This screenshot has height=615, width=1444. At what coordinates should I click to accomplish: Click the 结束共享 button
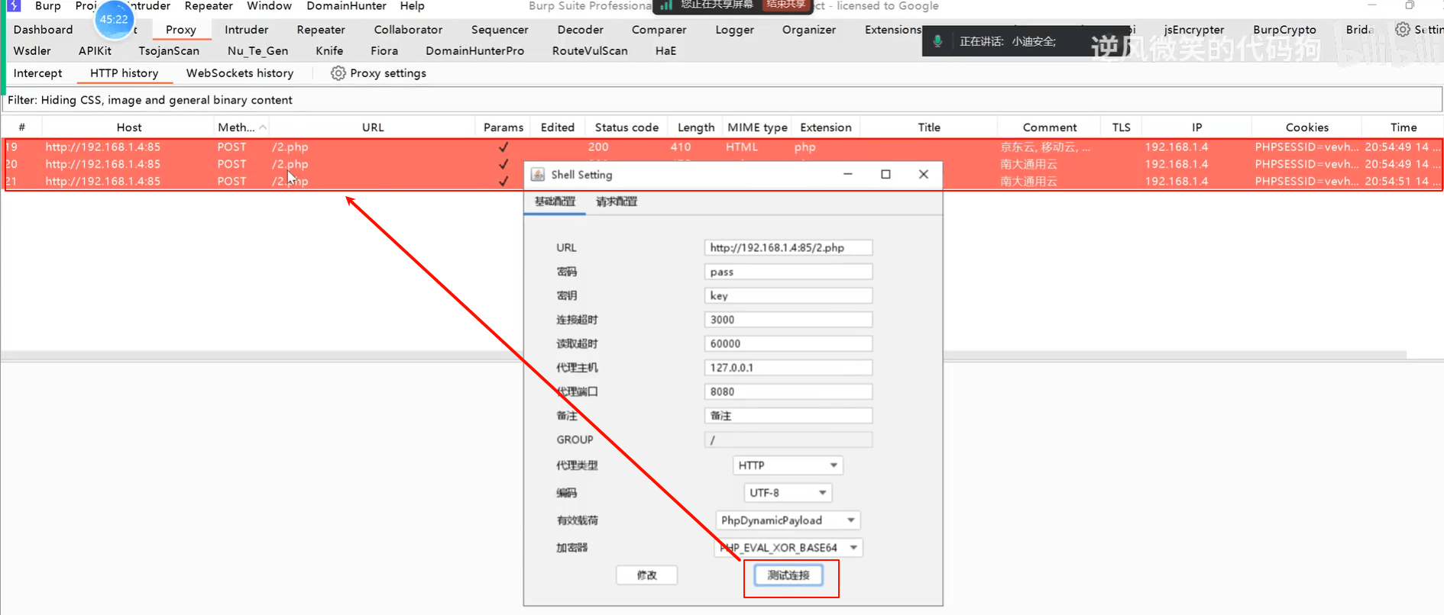tap(785, 5)
